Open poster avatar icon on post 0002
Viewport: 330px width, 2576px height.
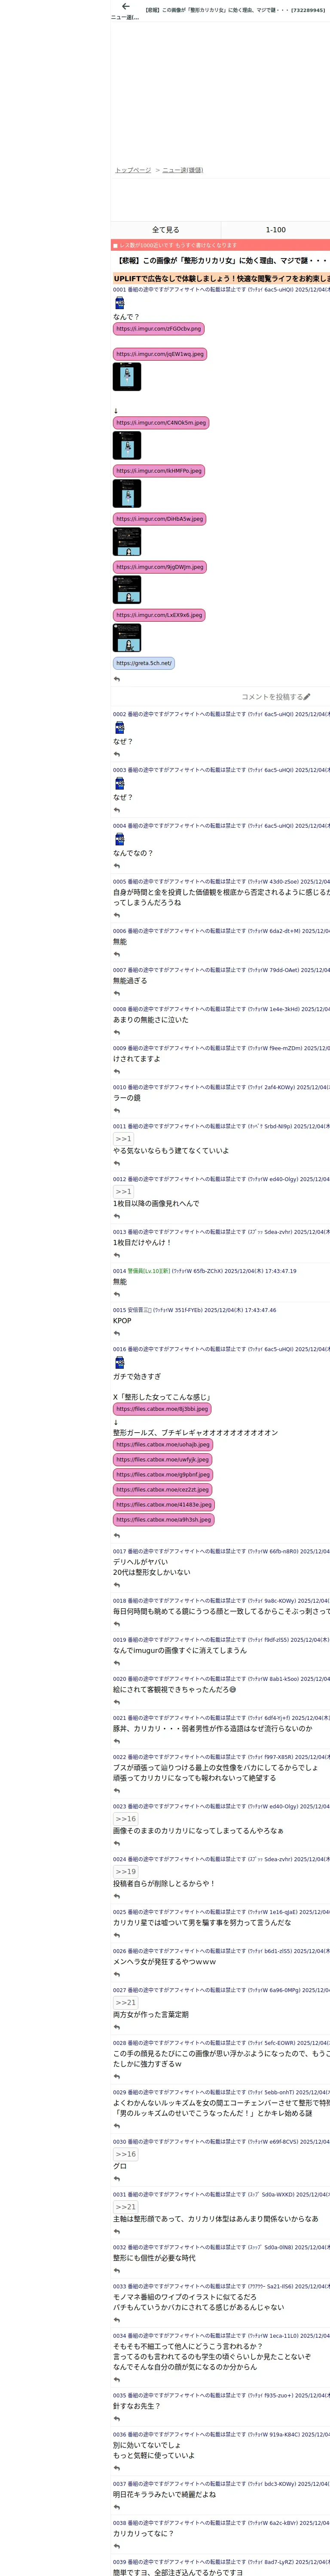[120, 728]
